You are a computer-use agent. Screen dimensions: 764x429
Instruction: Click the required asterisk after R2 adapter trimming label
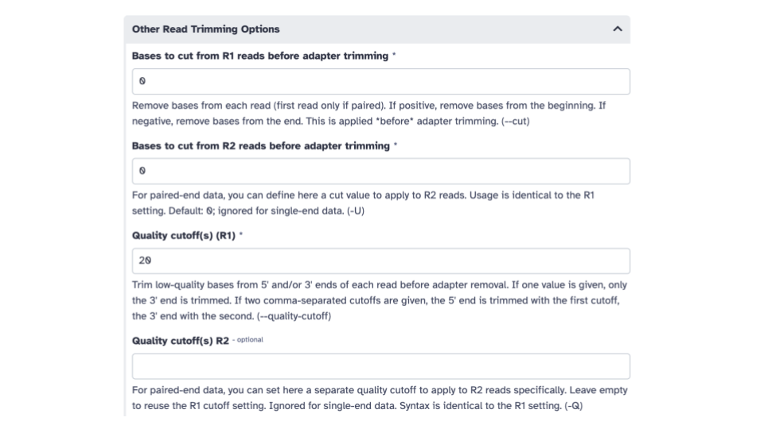[x=396, y=144]
